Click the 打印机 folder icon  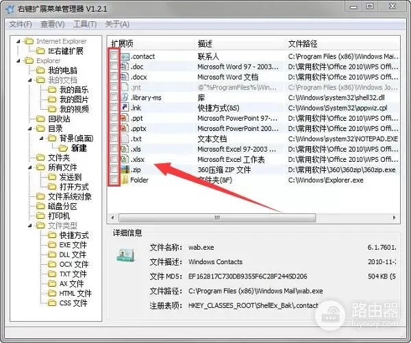(40, 216)
